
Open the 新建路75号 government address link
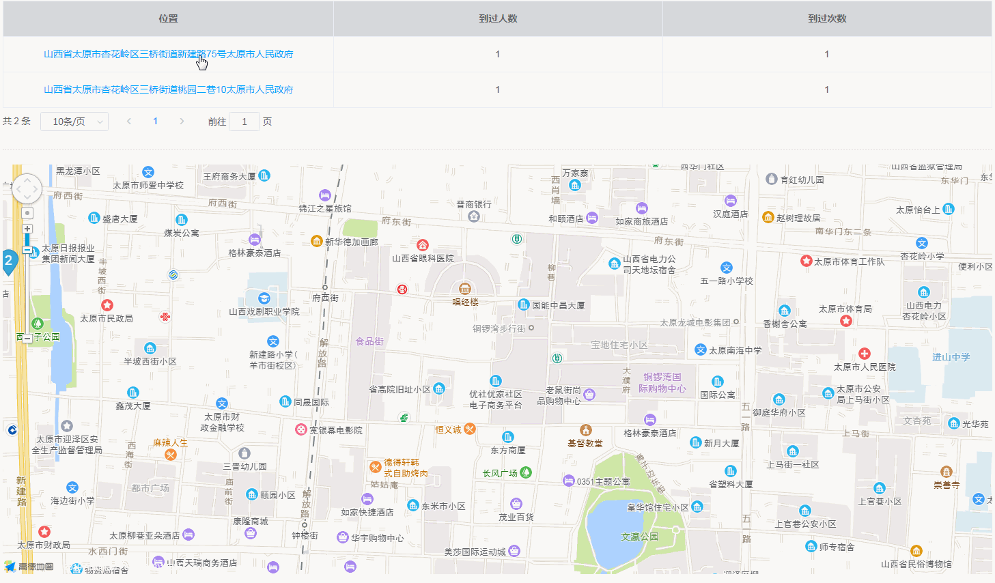[168, 53]
